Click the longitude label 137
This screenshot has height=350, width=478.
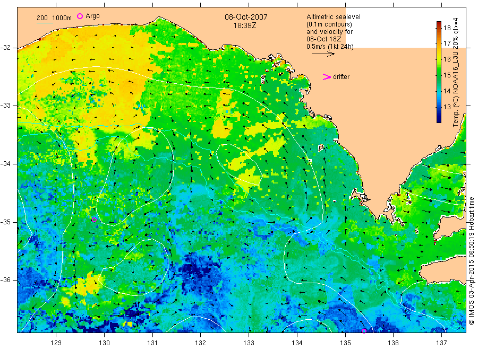(441, 343)
